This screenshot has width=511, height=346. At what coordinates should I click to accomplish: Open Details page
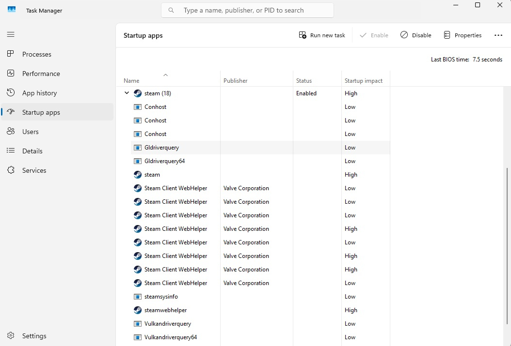(57, 151)
